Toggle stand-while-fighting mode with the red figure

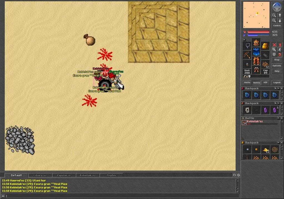(280, 45)
